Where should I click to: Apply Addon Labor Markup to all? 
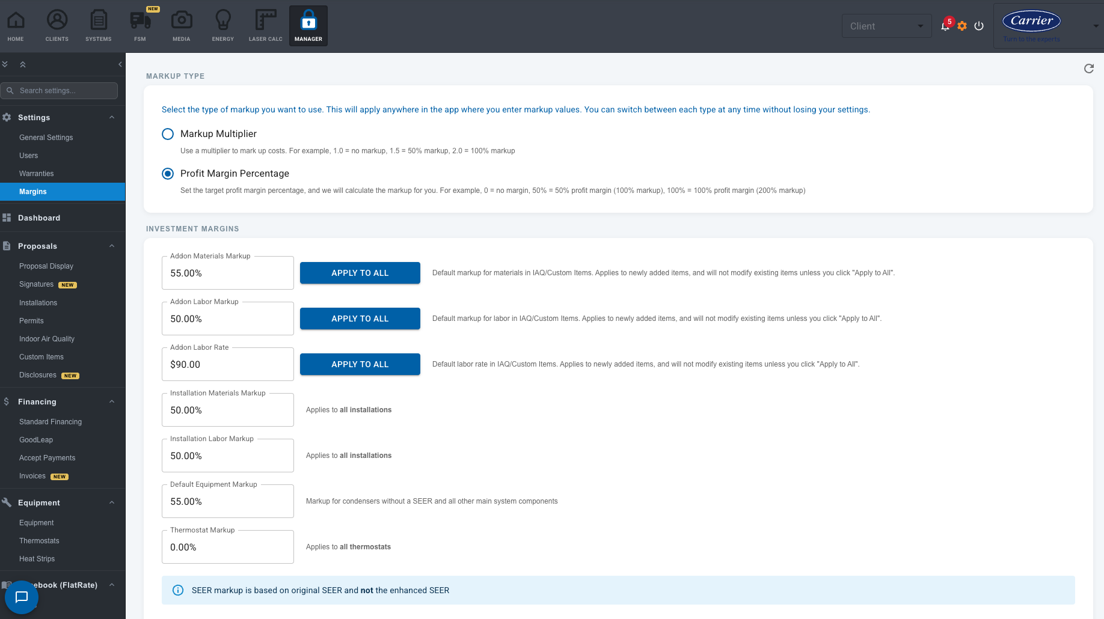(x=360, y=319)
